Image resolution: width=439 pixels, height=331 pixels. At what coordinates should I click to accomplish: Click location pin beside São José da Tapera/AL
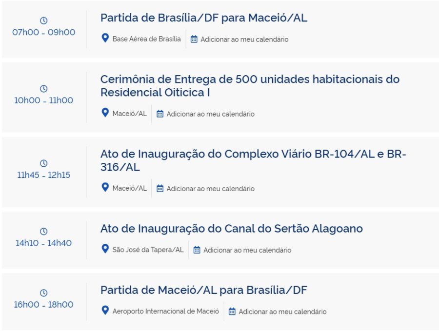[x=105, y=250]
